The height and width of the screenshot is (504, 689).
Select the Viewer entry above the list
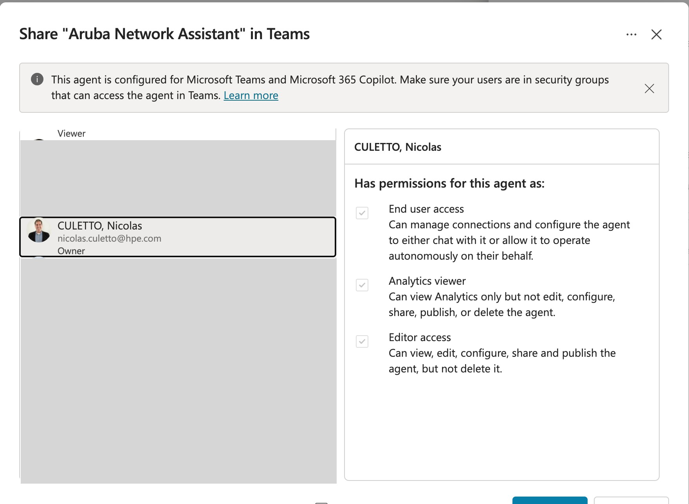(71, 134)
